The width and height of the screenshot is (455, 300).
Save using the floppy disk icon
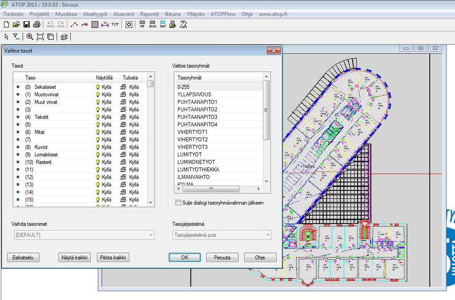(26, 24)
